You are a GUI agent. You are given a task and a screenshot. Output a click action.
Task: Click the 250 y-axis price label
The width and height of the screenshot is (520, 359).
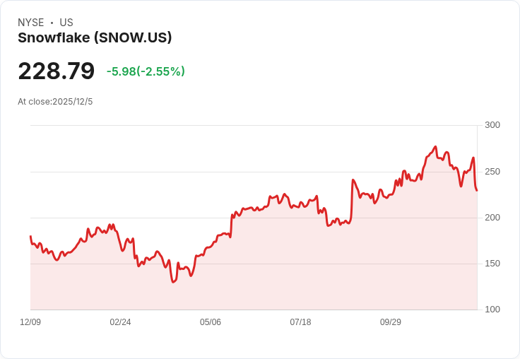(492, 172)
